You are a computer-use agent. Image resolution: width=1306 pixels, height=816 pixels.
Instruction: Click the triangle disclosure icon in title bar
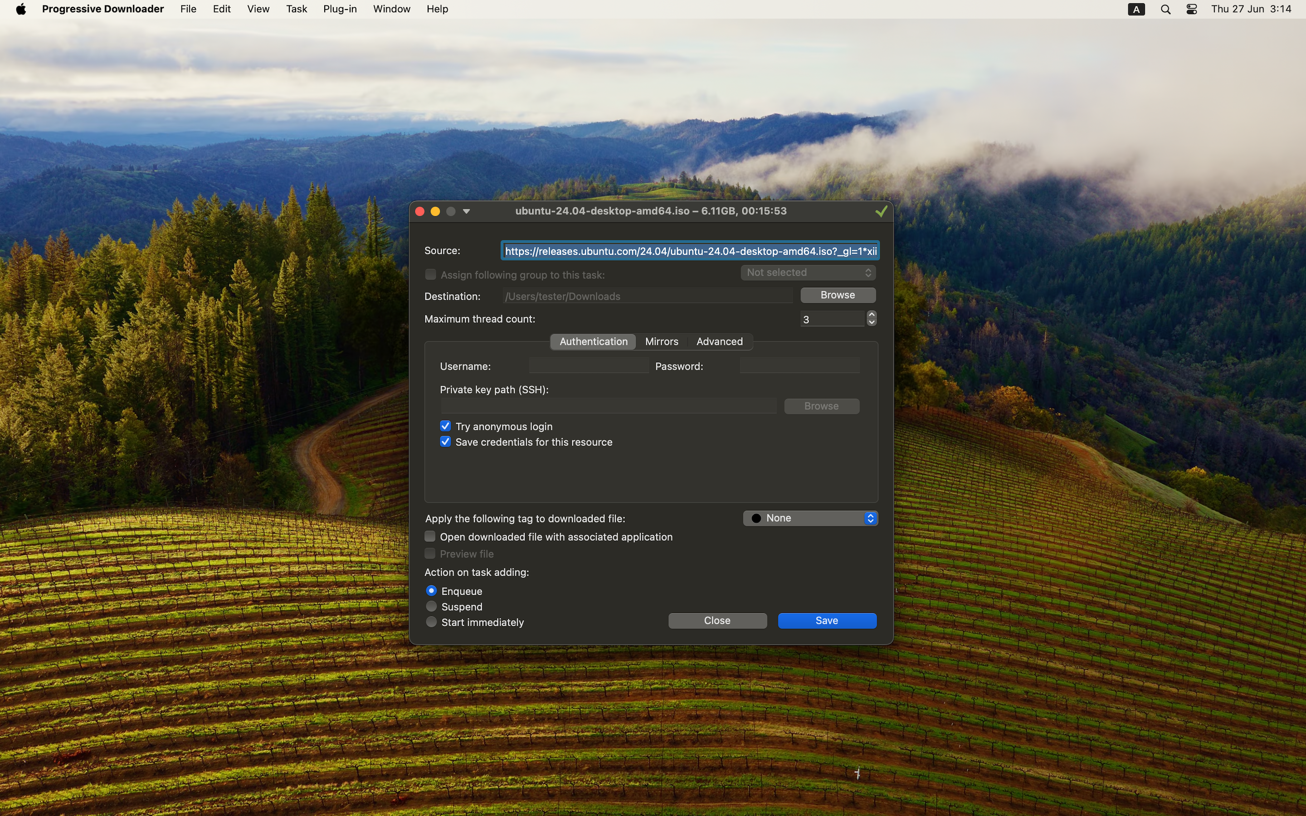[x=467, y=212]
